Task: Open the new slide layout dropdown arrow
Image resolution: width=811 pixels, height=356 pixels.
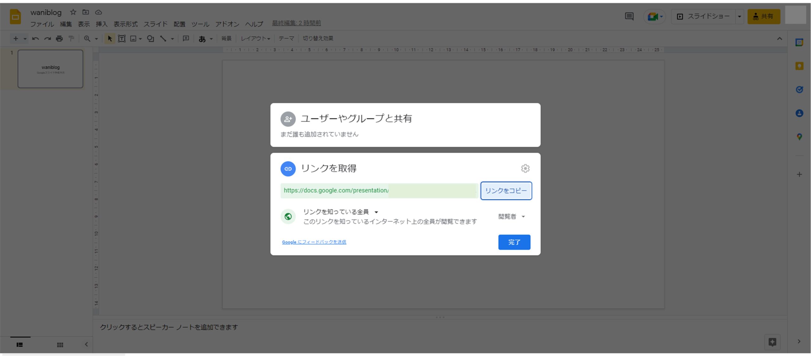Action: pyautogui.click(x=25, y=39)
